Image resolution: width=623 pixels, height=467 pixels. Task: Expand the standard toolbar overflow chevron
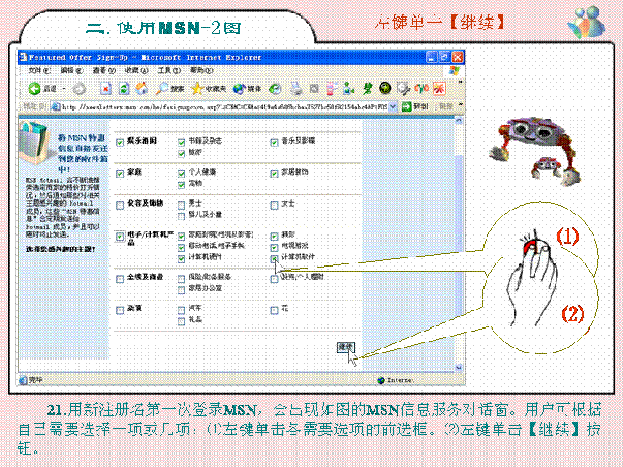tap(461, 82)
